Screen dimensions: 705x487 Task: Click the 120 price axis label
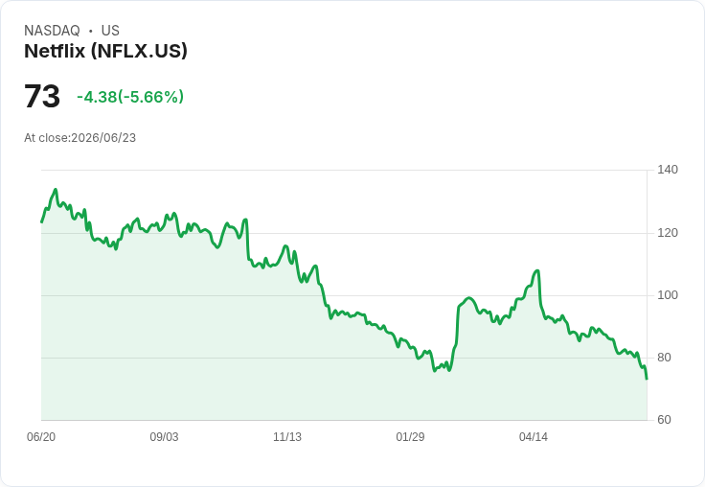(x=668, y=233)
